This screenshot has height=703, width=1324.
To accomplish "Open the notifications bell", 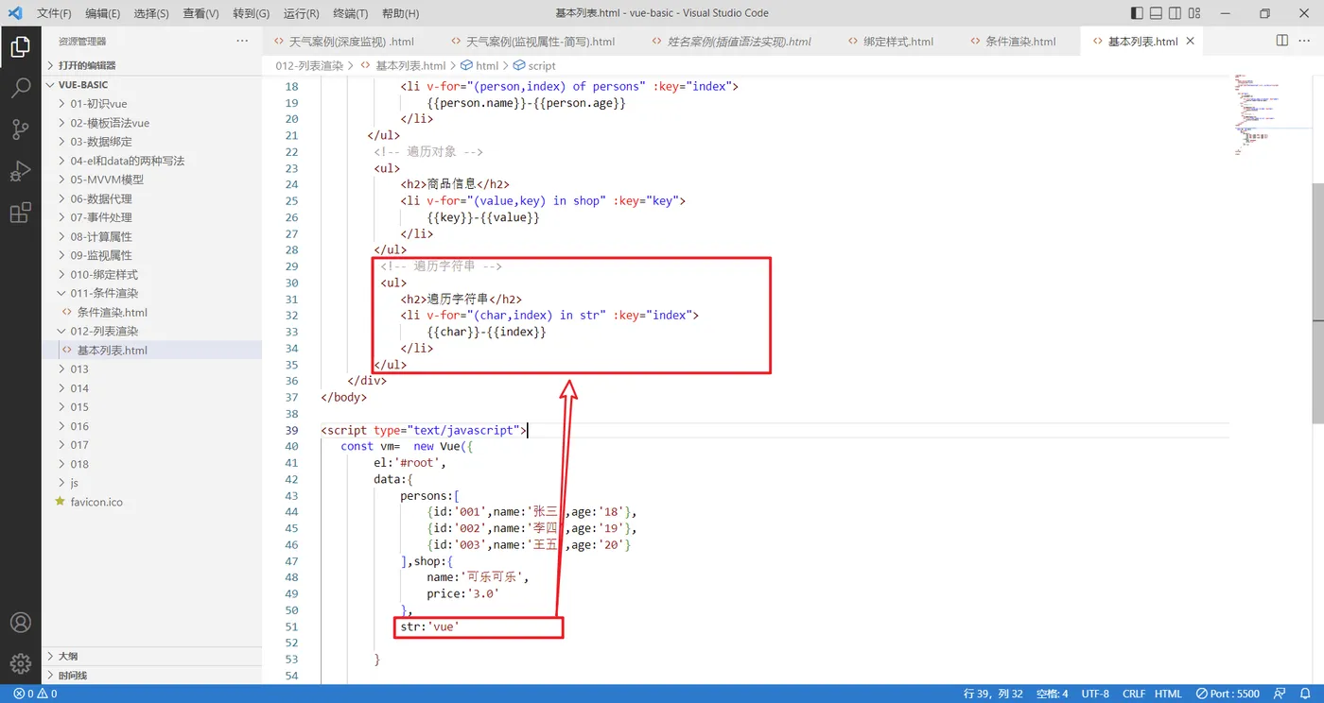I will click(x=1304, y=694).
